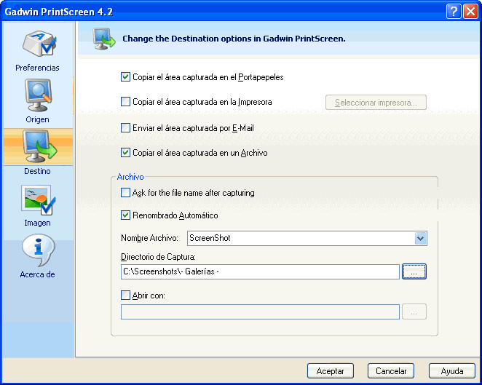Enable Enviar el área capturada por E-Mail
The image size is (482, 385).
[126, 128]
